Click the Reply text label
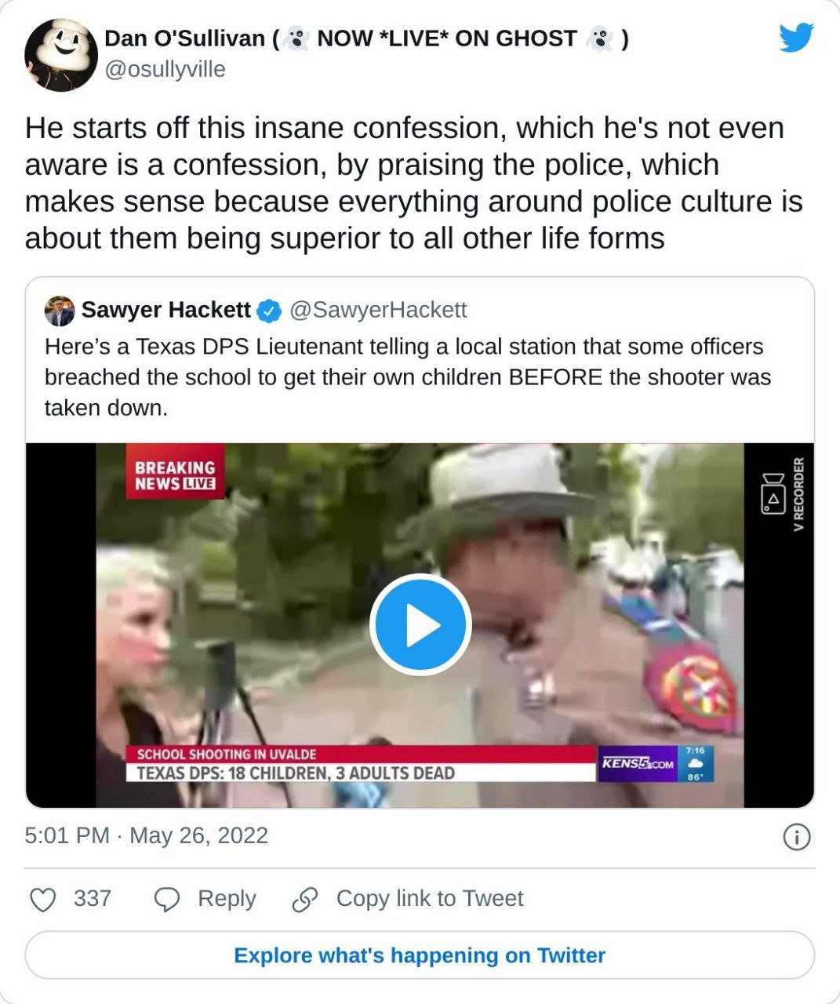 (227, 898)
